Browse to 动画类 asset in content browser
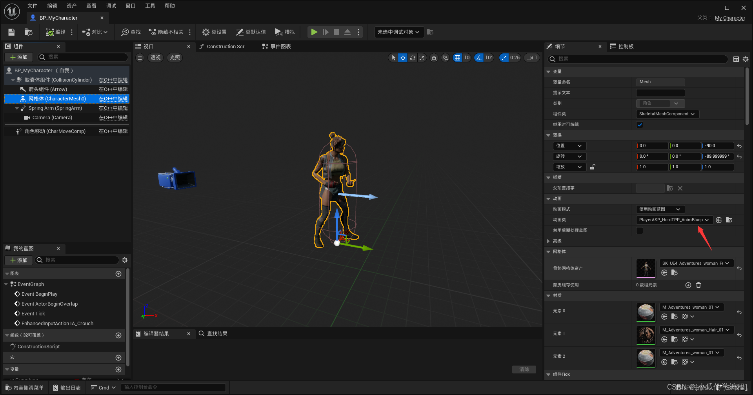This screenshot has height=395, width=753. (x=729, y=220)
